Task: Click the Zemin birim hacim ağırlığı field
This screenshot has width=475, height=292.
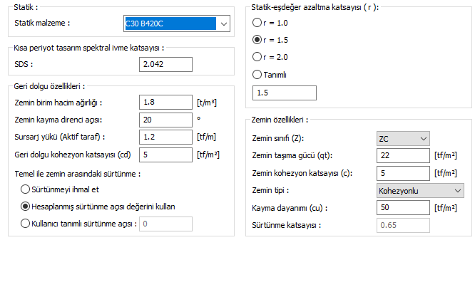Action: tap(165, 103)
